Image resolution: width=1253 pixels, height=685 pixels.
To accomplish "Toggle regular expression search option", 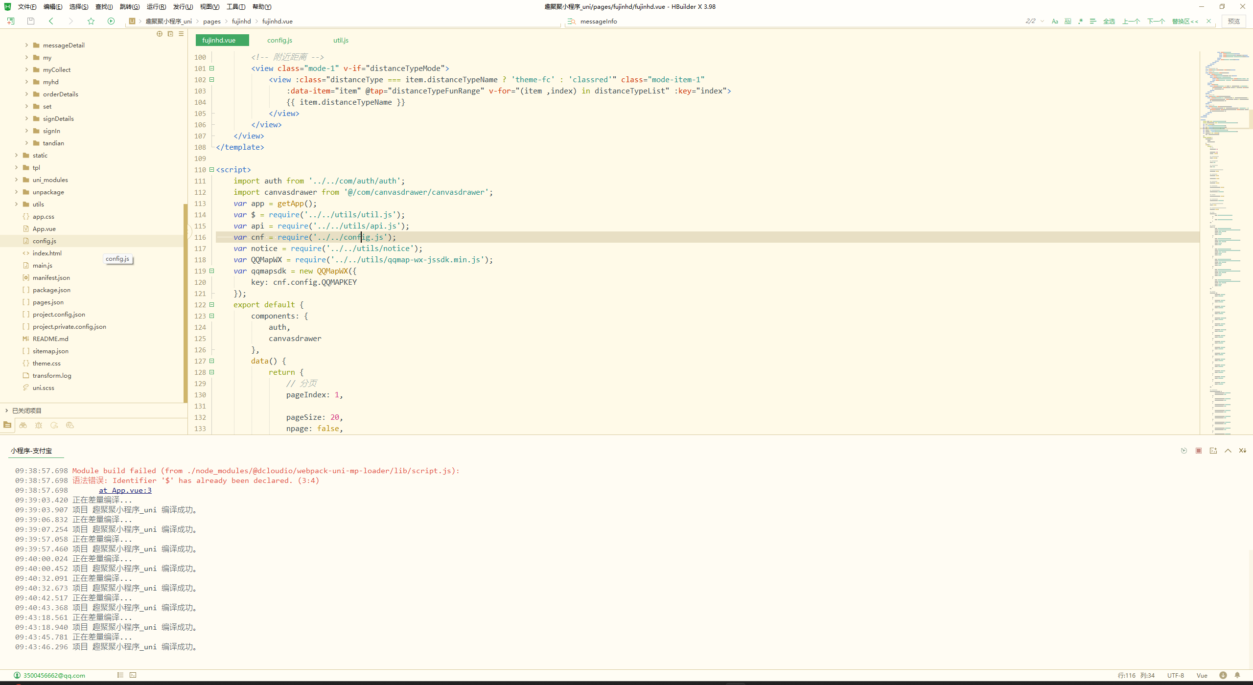I will point(1080,21).
